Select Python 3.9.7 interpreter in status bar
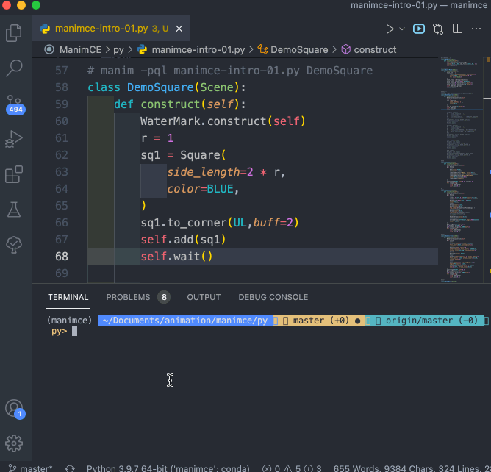This screenshot has width=491, height=472. (x=168, y=468)
